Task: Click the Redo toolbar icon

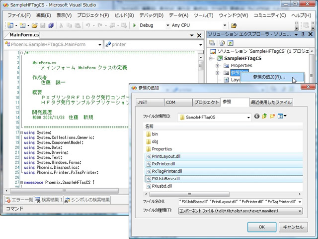Action: click(100, 25)
